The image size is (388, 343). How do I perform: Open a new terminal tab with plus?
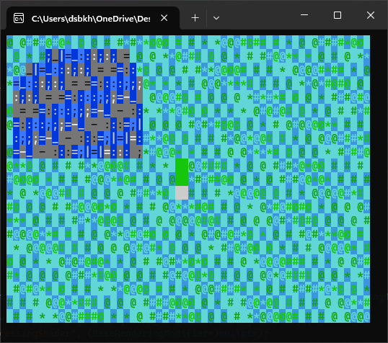click(x=195, y=18)
